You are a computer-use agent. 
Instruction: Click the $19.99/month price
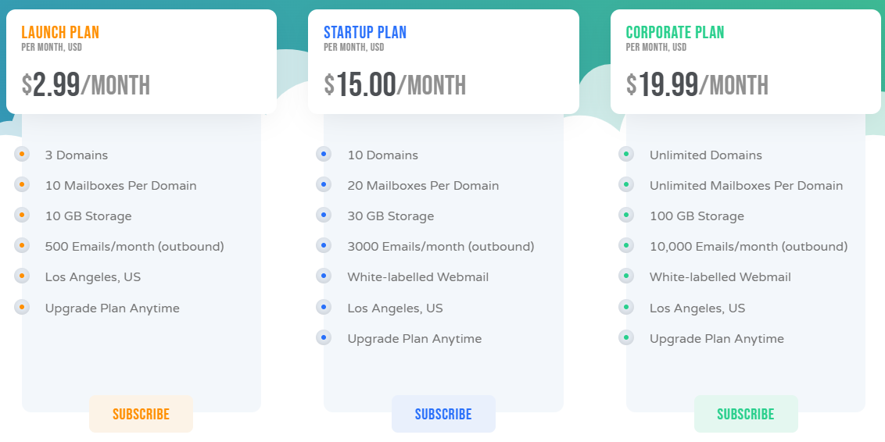pos(697,85)
